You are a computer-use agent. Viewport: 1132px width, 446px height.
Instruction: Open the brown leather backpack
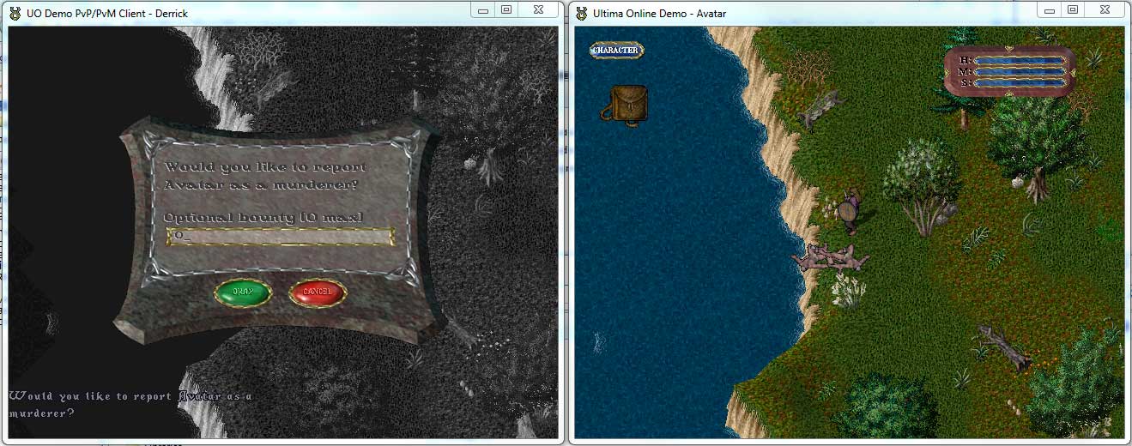(627, 105)
